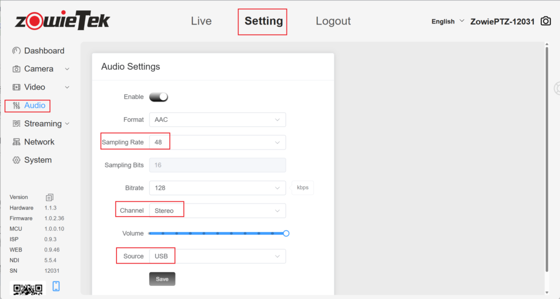
Task: Click the Dashboard sidebar icon
Action: pos(16,51)
